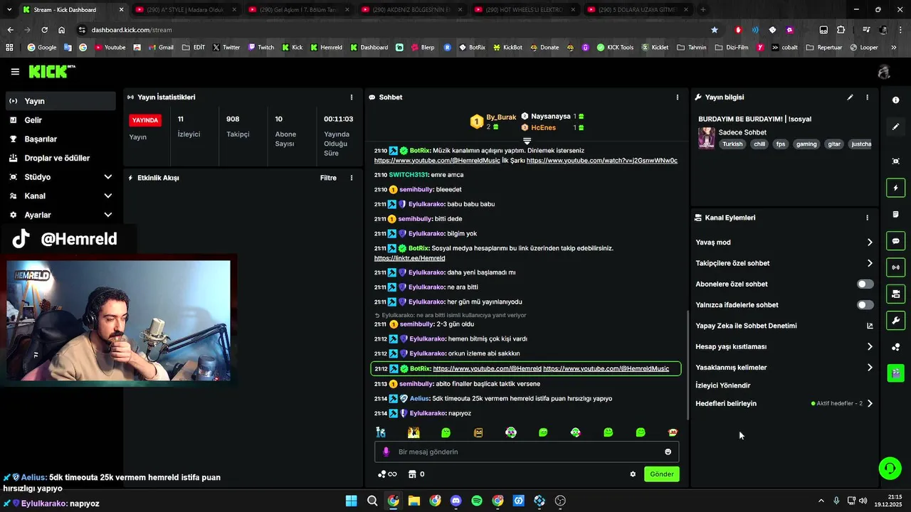The height and width of the screenshot is (512, 911).
Task: Open Discord from the Windows taskbar
Action: (x=456, y=501)
